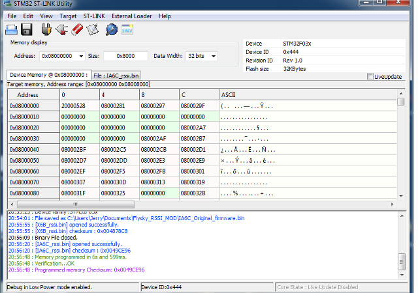
Task: Click the Save file floppy icon
Action: pos(26,29)
